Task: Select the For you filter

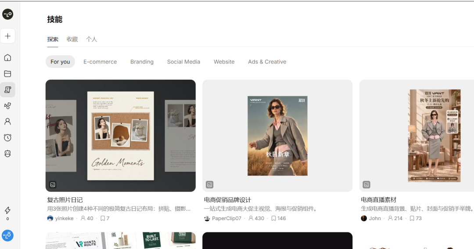Action: [60, 62]
